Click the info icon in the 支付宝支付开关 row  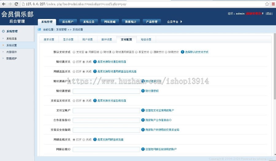coord(95,101)
